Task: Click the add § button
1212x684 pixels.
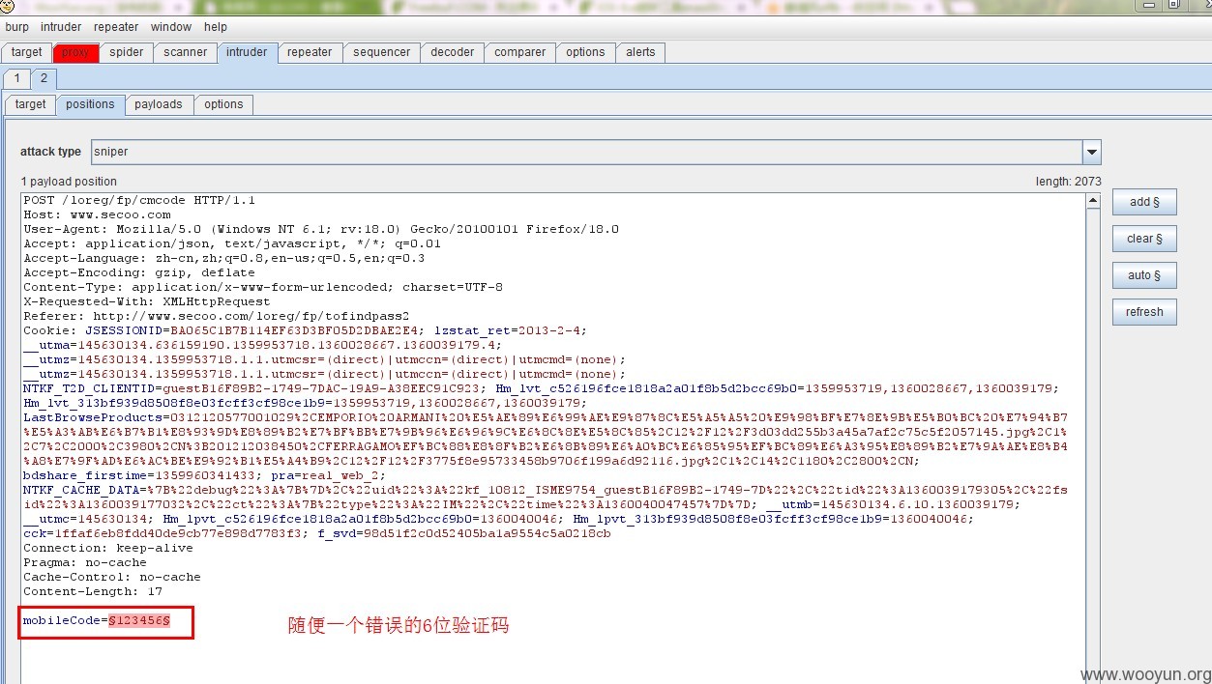Action: 1144,202
